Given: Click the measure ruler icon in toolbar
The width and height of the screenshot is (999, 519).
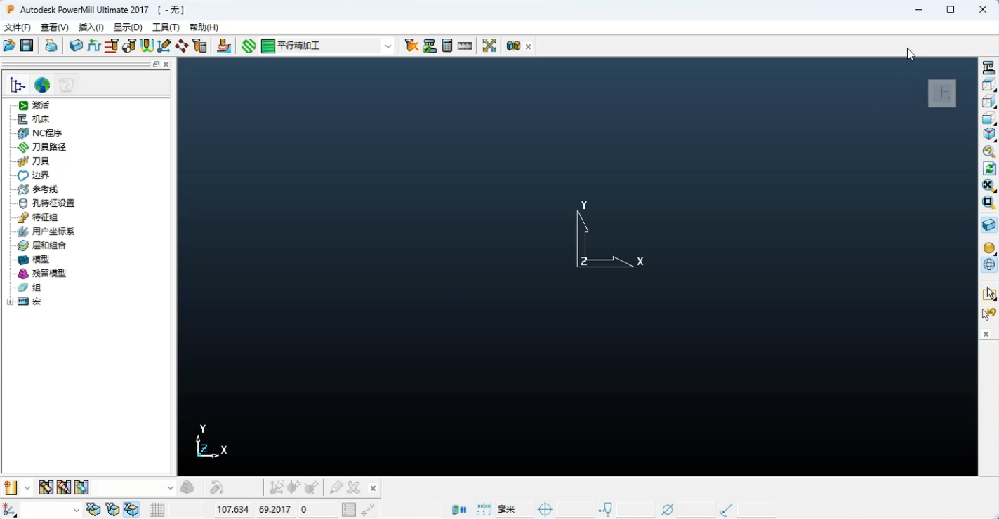Looking at the screenshot, I should [465, 46].
